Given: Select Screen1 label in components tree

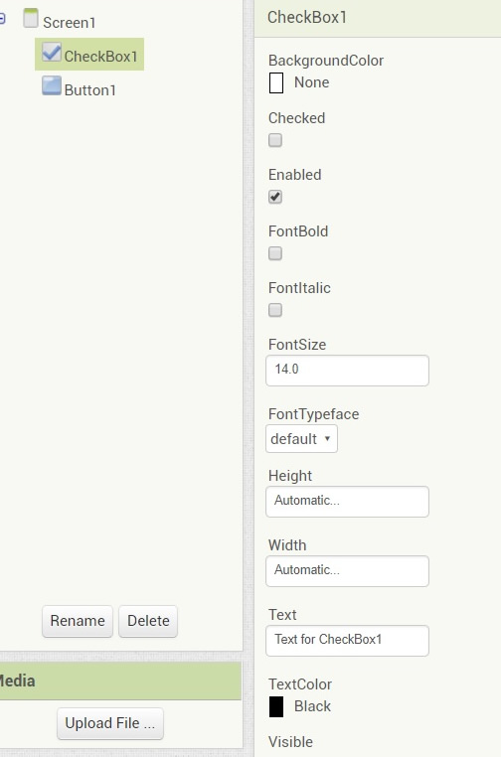Looking at the screenshot, I should (x=70, y=23).
